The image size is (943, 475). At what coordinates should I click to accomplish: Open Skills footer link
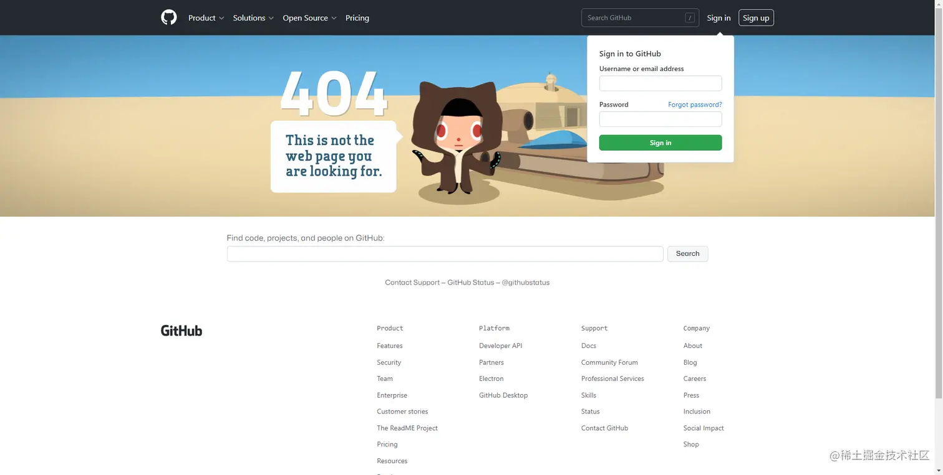[589, 395]
